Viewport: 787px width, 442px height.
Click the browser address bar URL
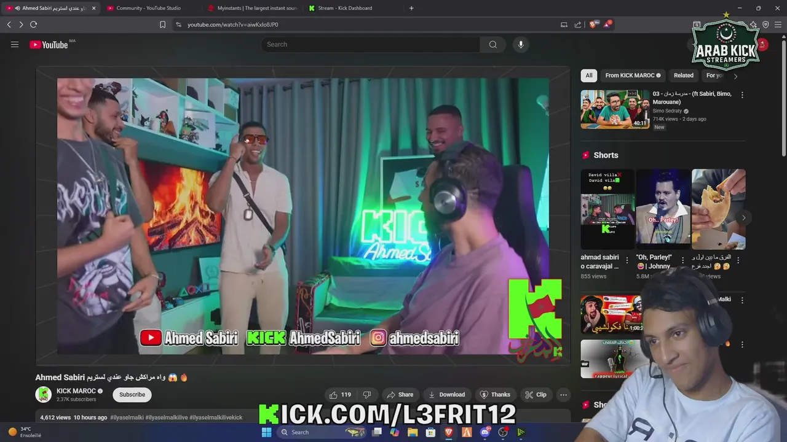coord(232,25)
